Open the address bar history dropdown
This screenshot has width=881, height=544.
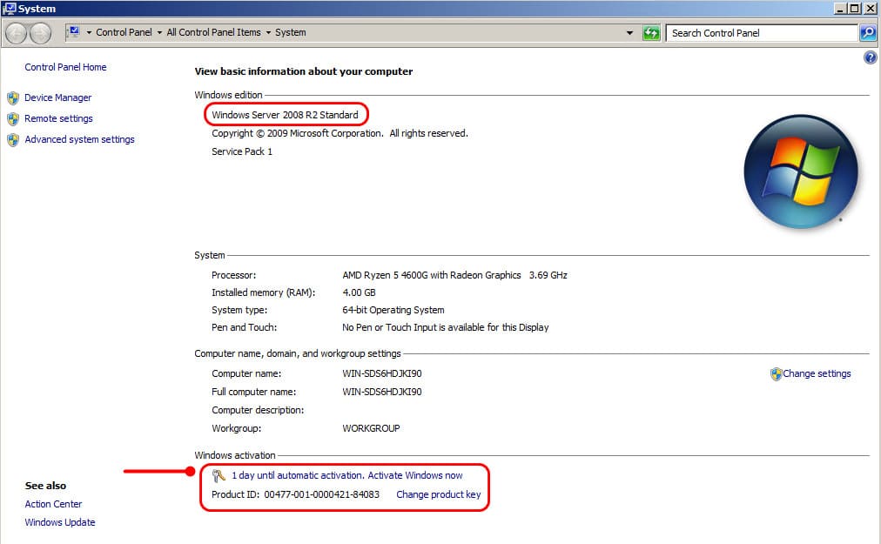630,33
